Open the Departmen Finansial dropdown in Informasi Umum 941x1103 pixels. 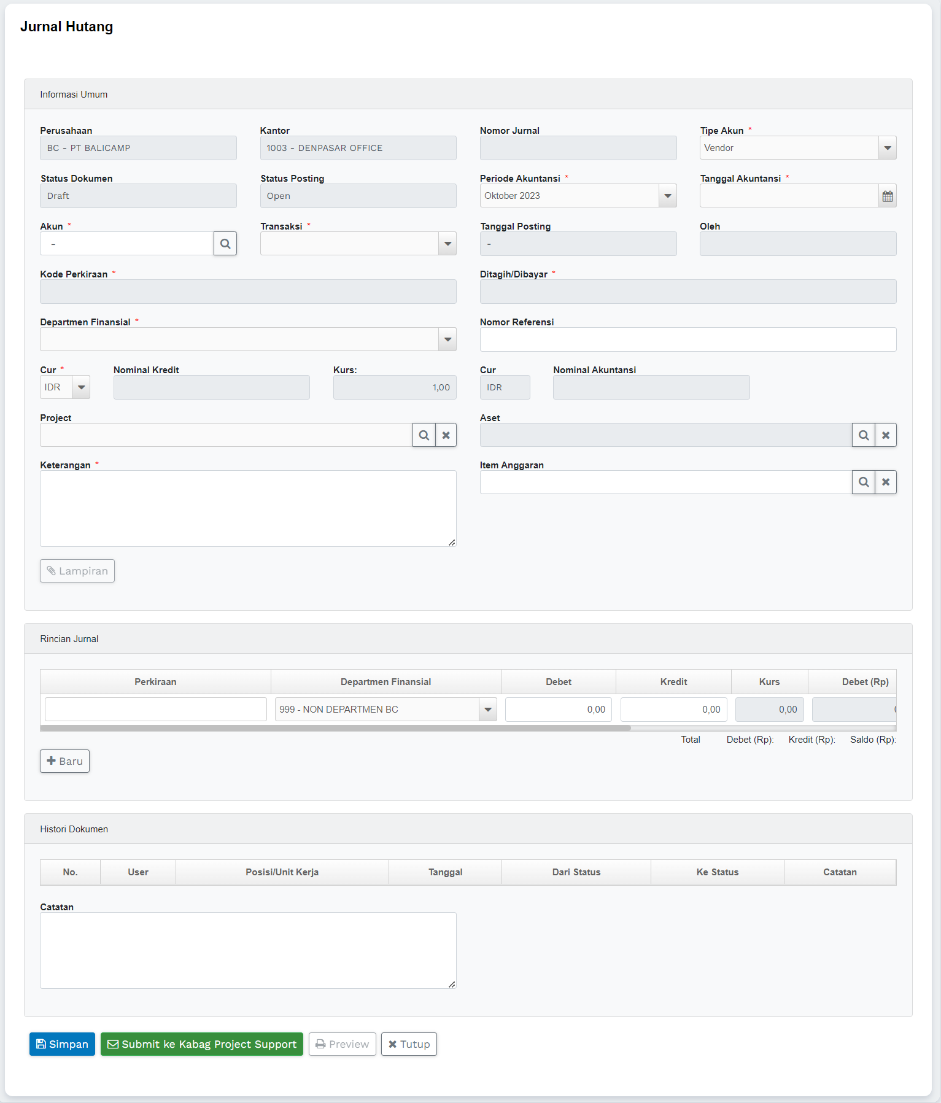click(447, 339)
